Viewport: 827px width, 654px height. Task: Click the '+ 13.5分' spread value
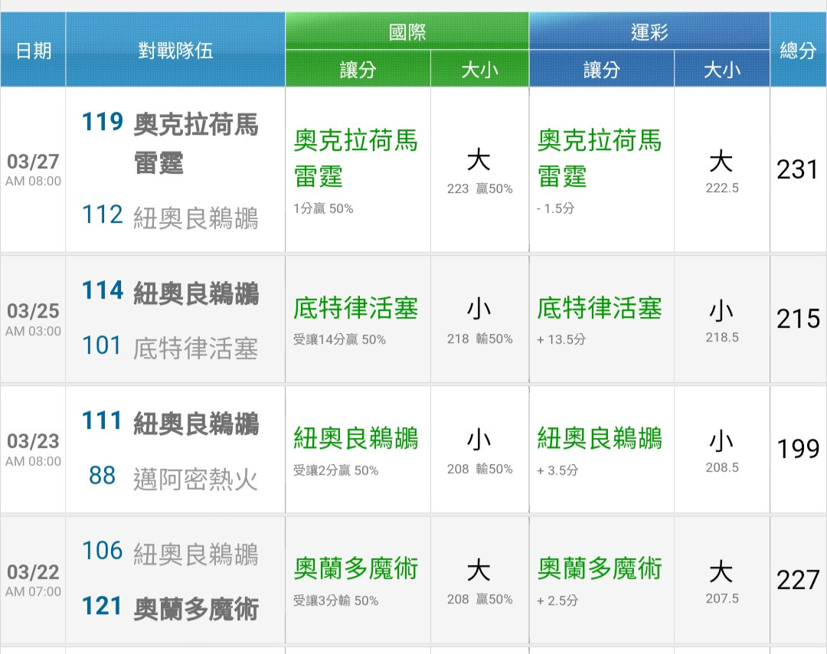pos(561,339)
